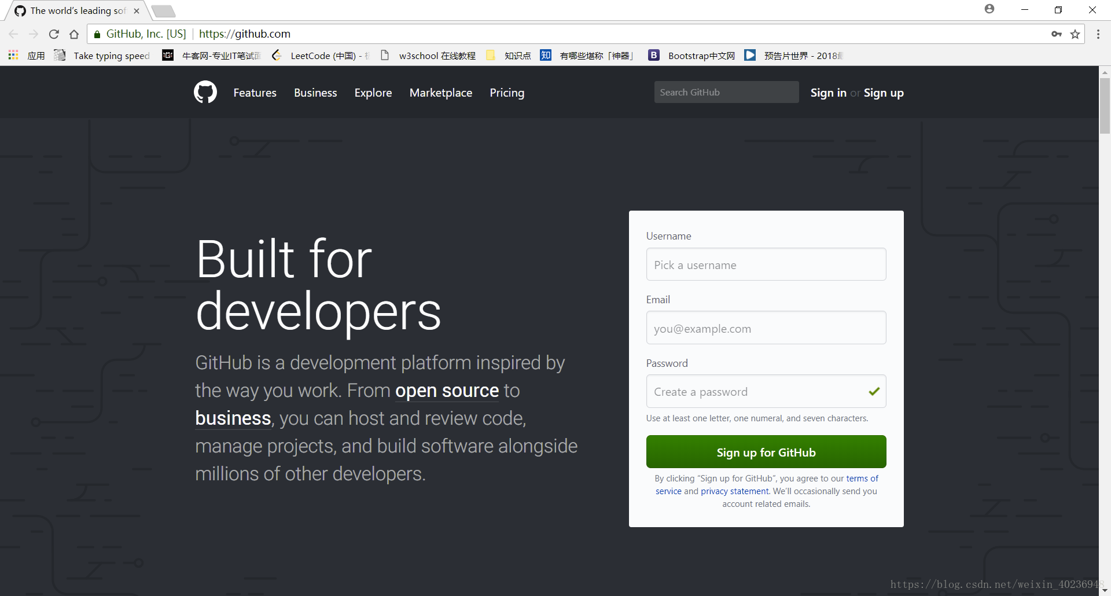Open the privacy statement link
The height and width of the screenshot is (596, 1111).
(735, 491)
